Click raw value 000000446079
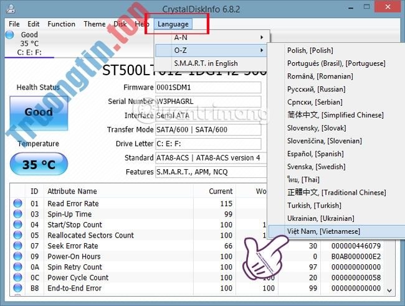This screenshot has width=405, height=306. [356, 246]
